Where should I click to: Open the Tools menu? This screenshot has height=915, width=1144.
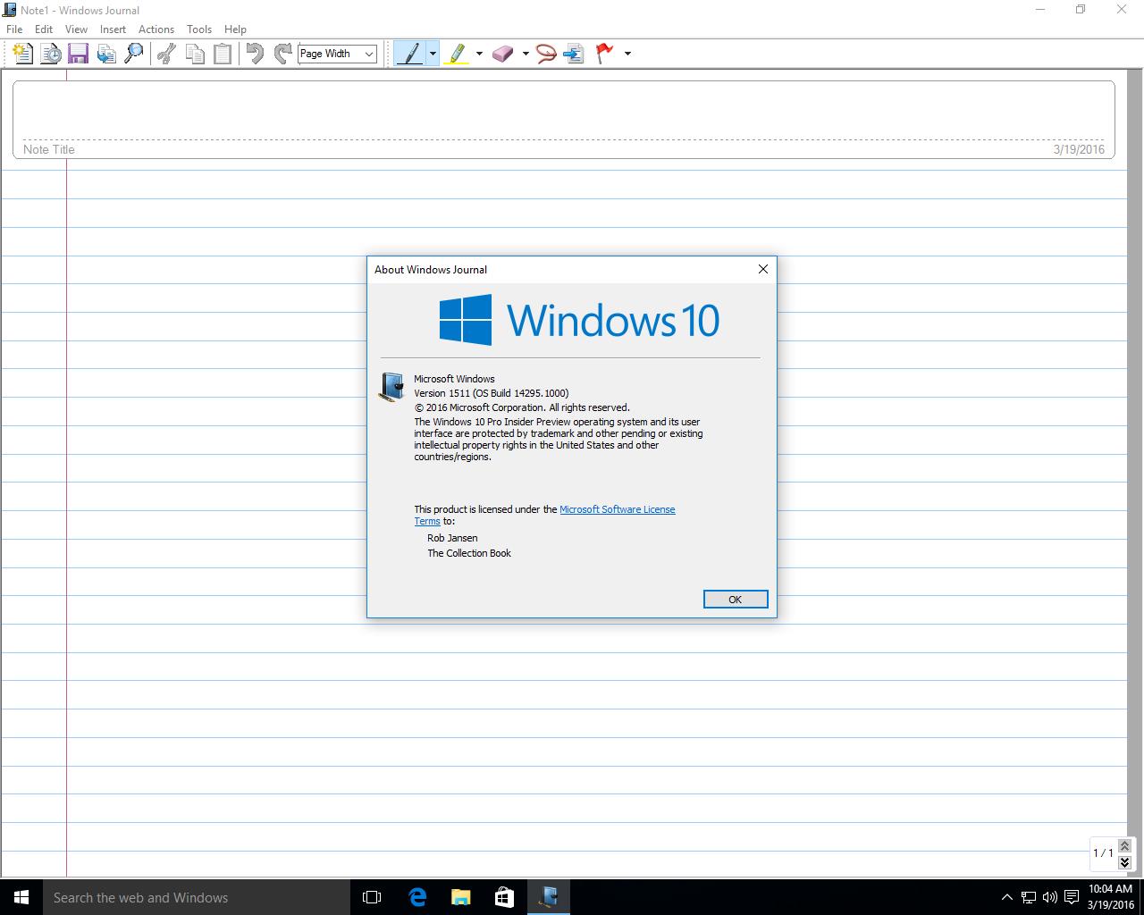199,29
